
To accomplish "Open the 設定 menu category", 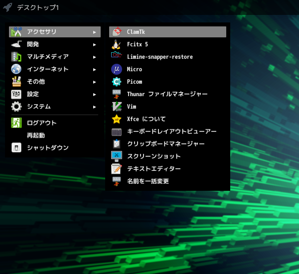I will [55, 94].
